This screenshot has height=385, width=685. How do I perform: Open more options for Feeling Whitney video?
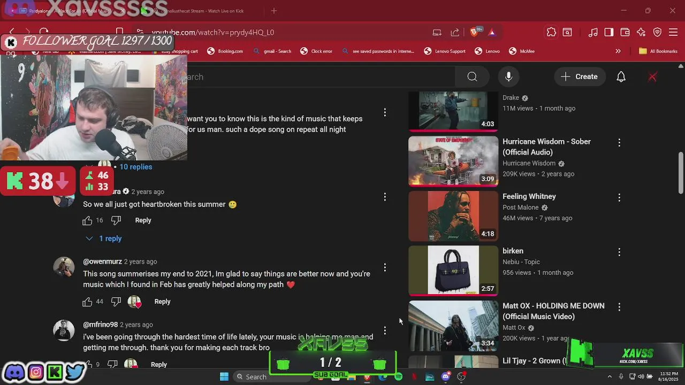pos(619,198)
